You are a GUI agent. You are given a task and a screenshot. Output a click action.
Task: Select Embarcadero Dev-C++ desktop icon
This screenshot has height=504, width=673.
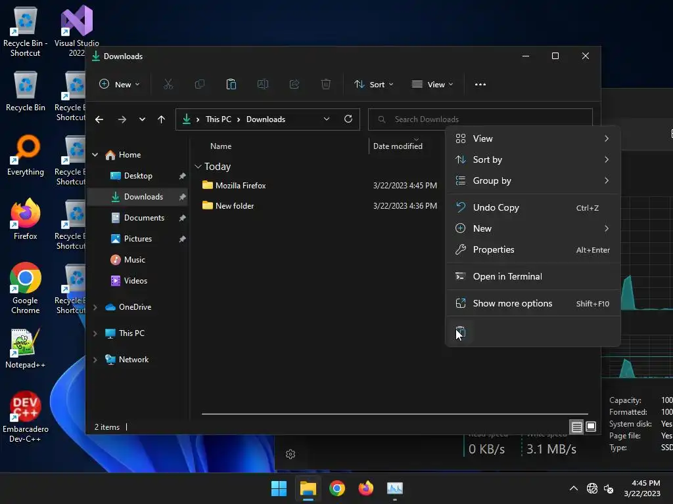tap(26, 417)
